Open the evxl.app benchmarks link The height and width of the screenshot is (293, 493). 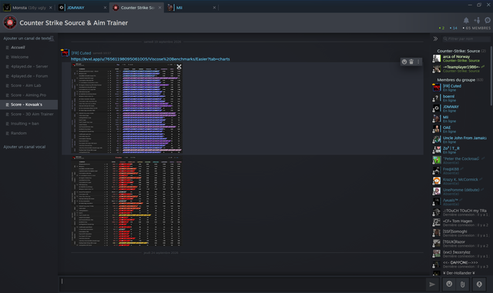click(x=150, y=59)
